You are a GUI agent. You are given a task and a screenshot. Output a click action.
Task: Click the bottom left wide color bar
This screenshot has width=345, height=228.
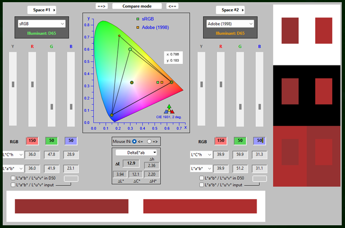point(72,206)
